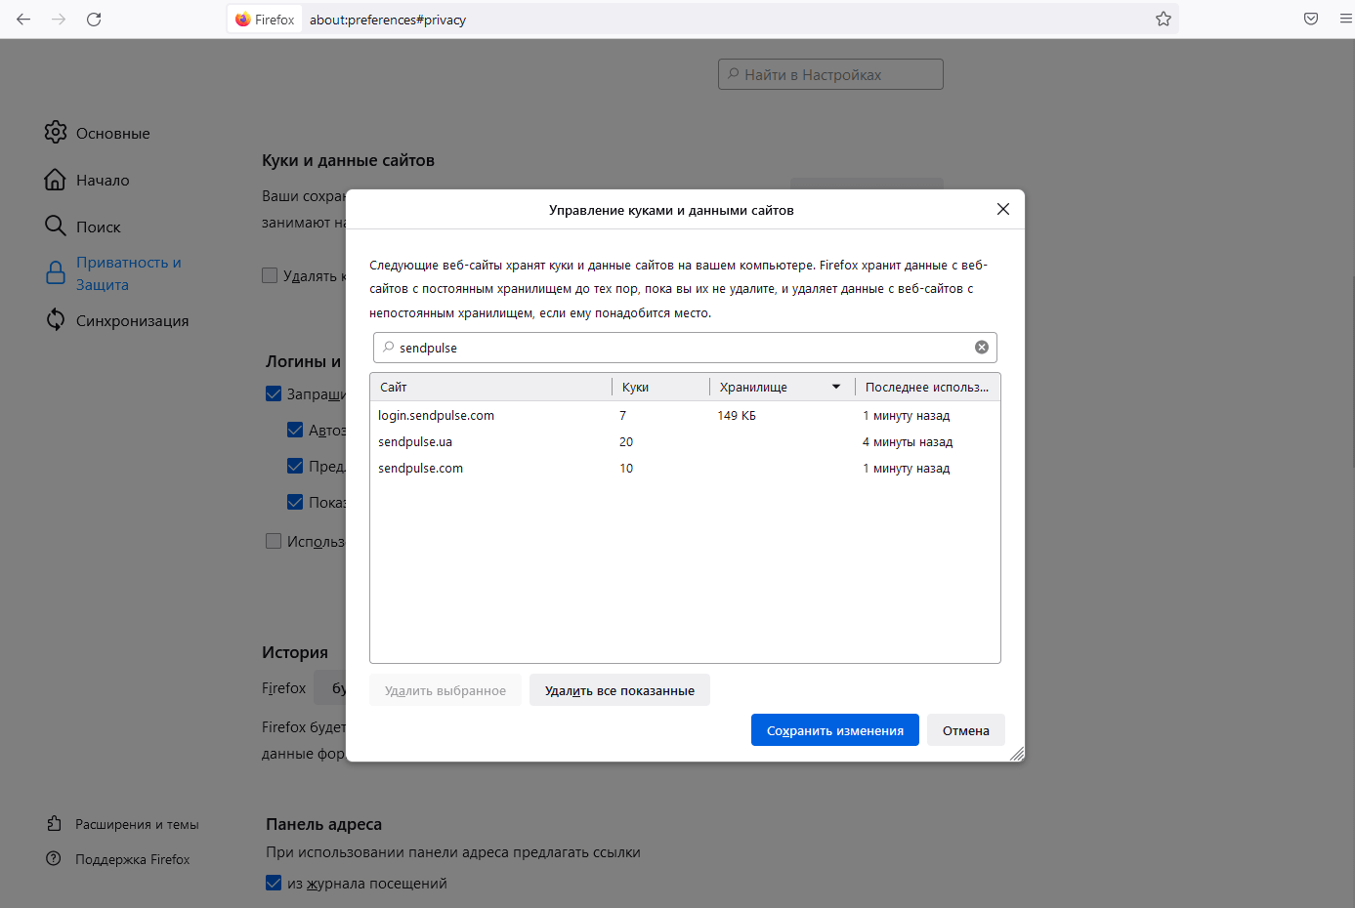Click the 4 минуты назад cell
The image size is (1355, 908).
(x=908, y=441)
